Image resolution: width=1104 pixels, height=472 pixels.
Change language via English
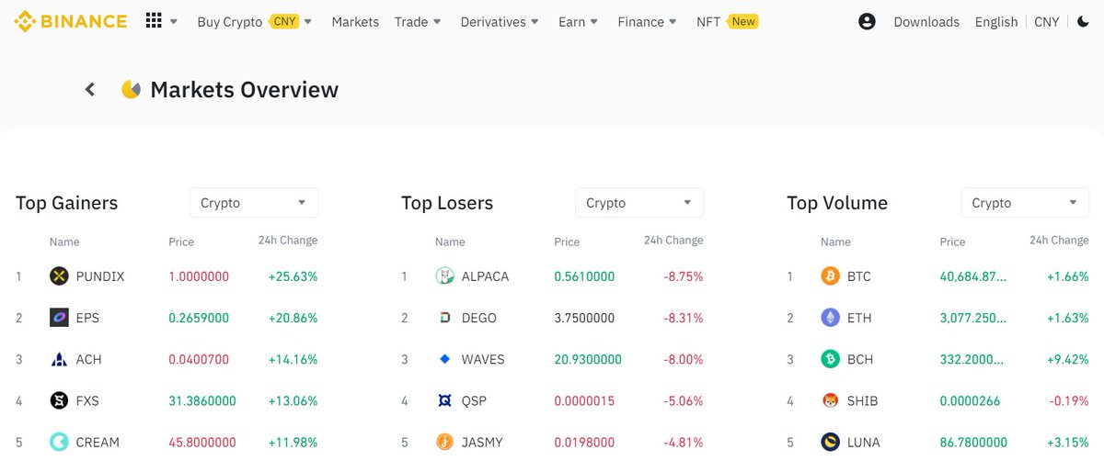tap(996, 21)
